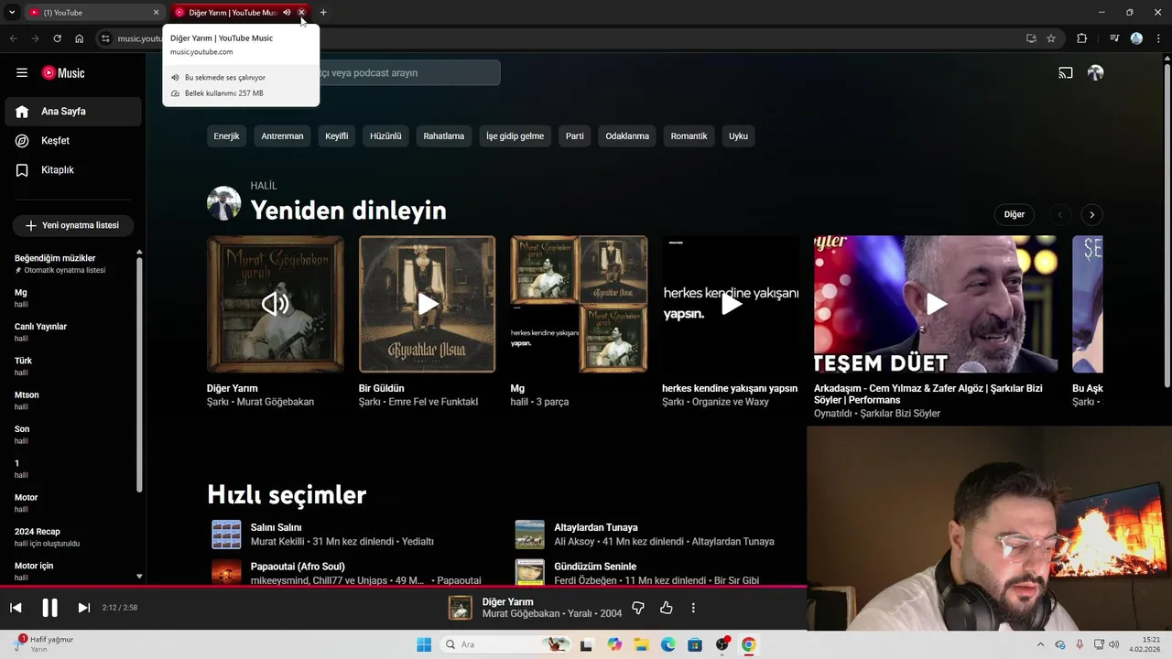Click the now playing album thumbnail
Screen dimensions: 1172x659
point(460,608)
